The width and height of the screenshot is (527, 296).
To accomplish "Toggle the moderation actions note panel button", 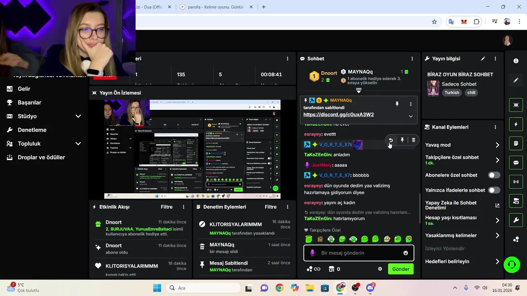I will coord(516,143).
